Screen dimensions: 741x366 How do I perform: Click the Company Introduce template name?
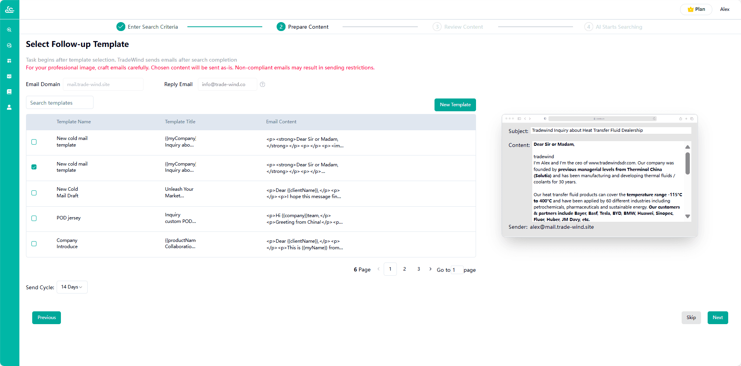[x=67, y=243]
